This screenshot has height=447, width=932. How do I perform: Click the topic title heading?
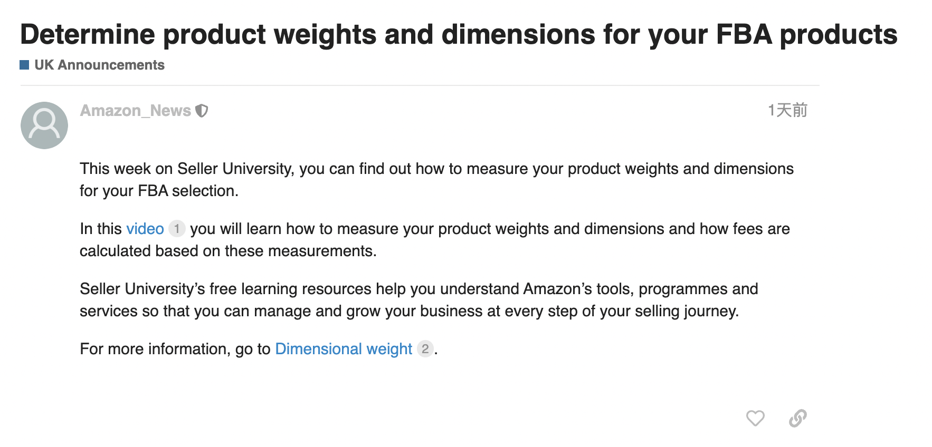coord(458,35)
